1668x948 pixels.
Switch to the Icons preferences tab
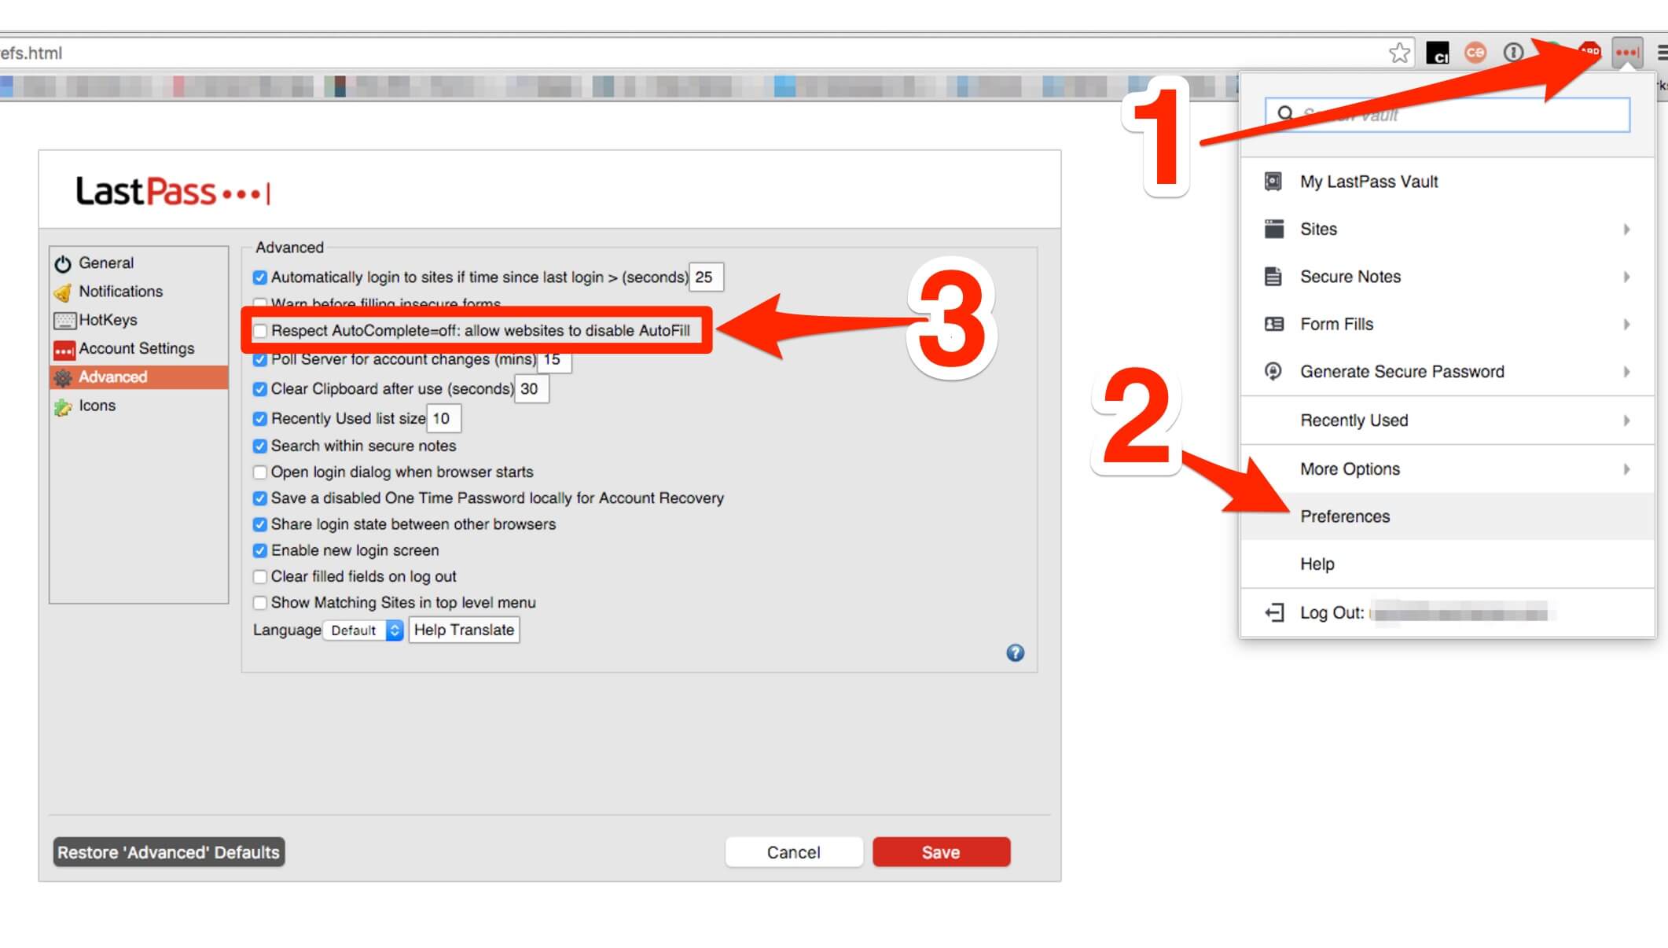click(139, 406)
